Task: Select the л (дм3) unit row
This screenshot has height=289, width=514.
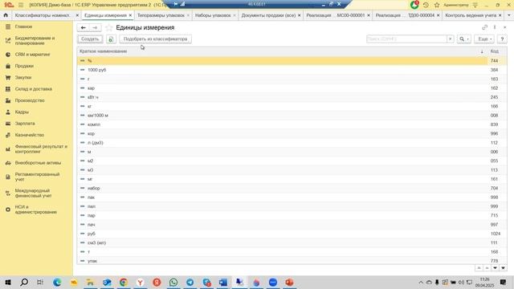Action: click(292, 143)
